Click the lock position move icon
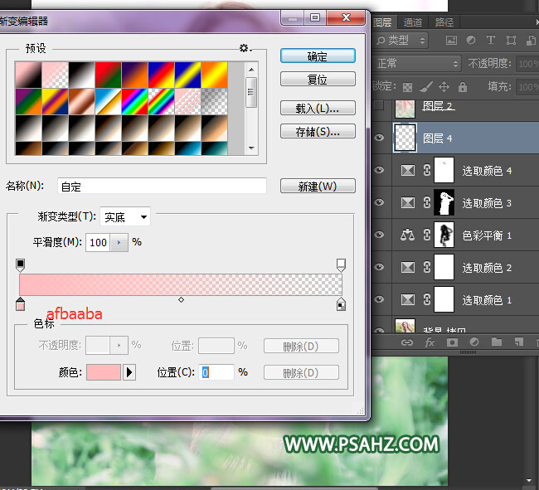Screen dimensions: 539x490 pos(444,86)
